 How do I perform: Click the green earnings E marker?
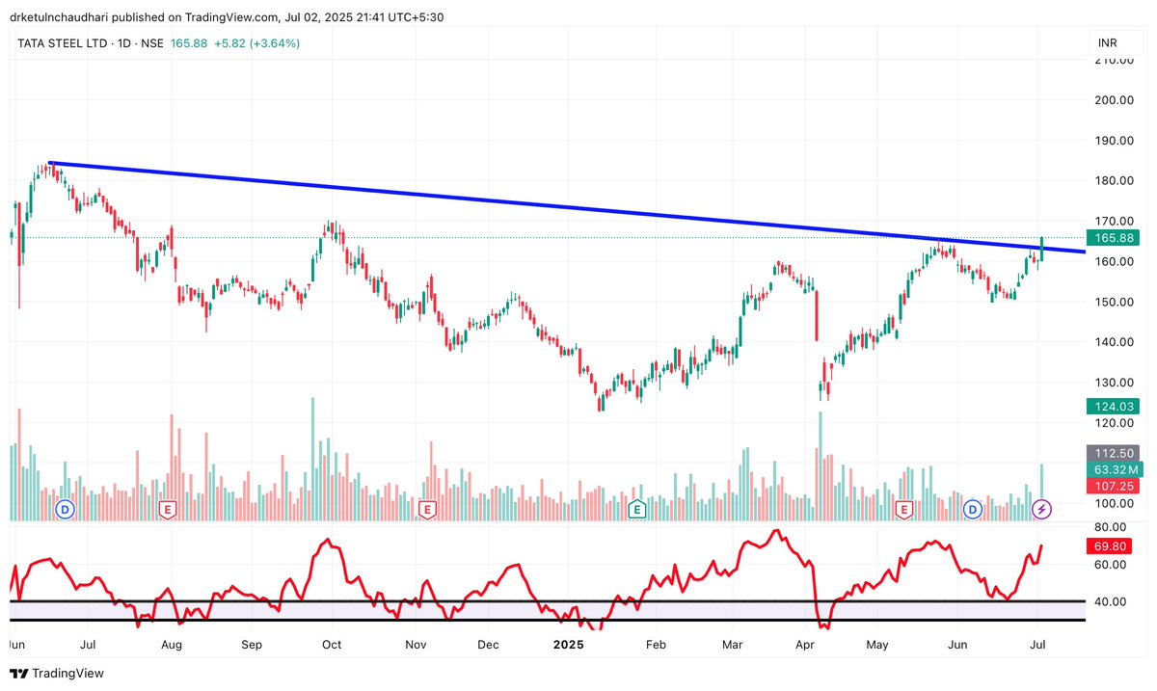click(636, 508)
